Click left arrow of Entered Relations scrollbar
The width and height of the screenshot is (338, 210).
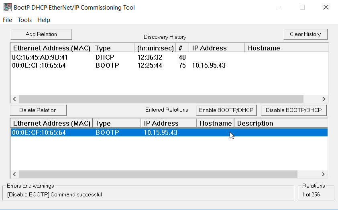14,174
